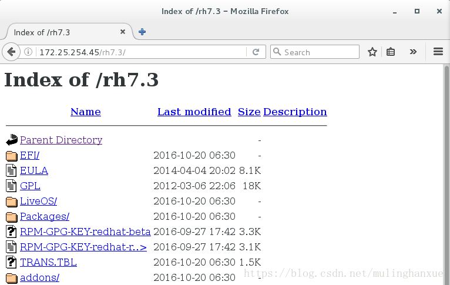Minimize the Firefox window
Screen dimensions: 450x285
[x=395, y=12]
